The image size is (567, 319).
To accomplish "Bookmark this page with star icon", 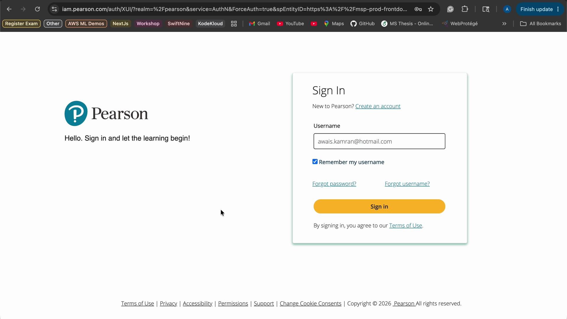I will point(431,9).
